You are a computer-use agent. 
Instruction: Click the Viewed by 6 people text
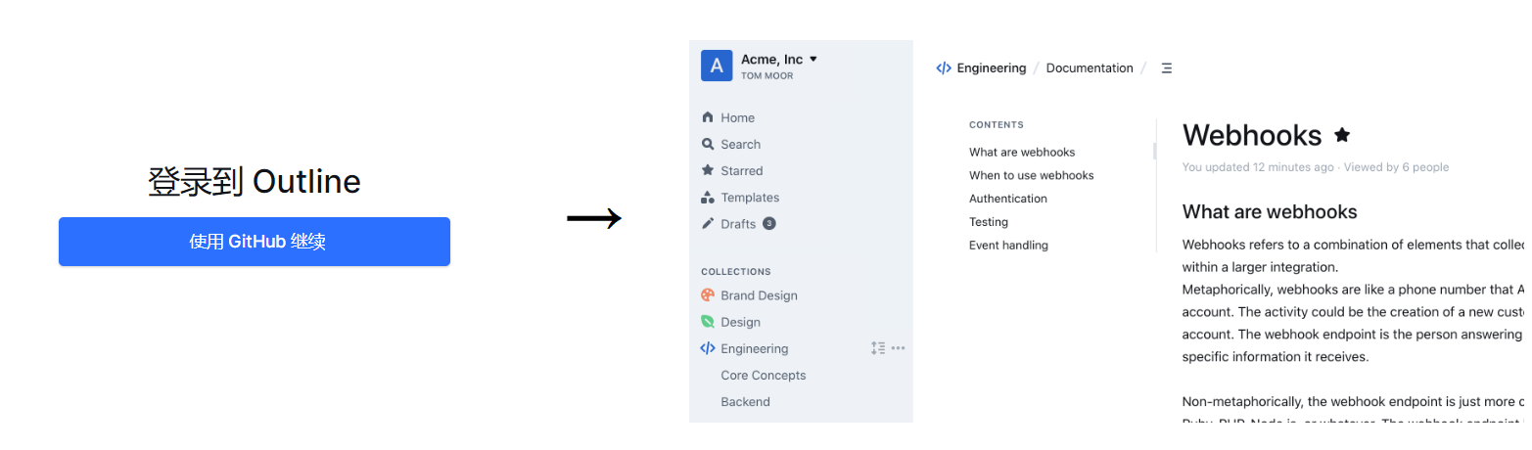(x=1396, y=167)
